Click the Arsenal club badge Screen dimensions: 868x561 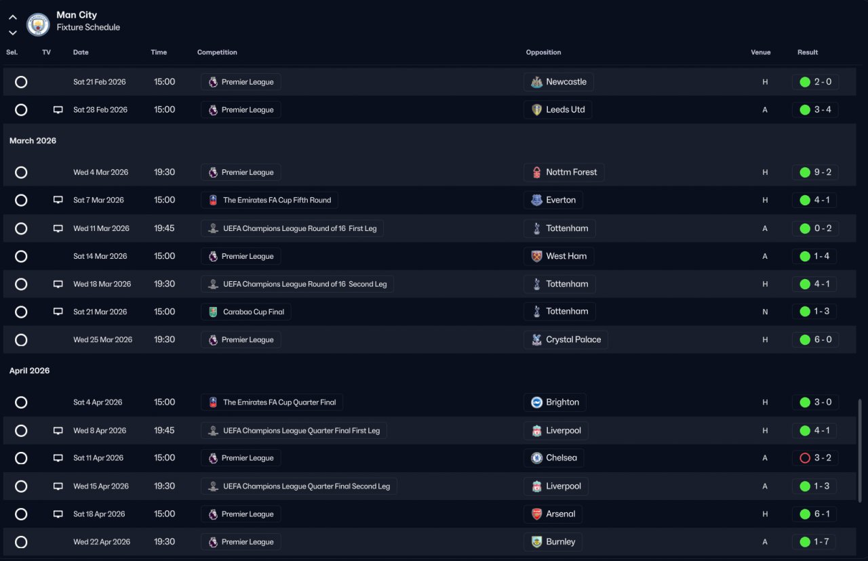point(536,514)
